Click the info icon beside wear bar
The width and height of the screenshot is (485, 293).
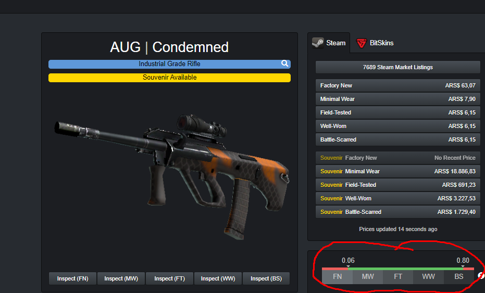[x=481, y=275]
